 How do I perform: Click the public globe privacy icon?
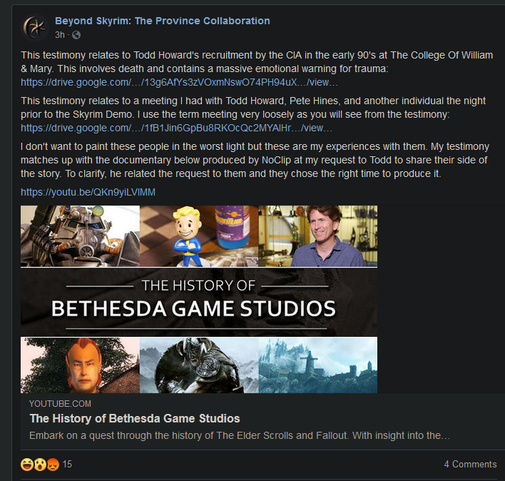coord(76,35)
